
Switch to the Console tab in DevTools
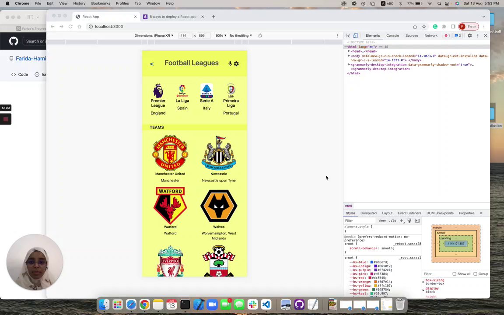coord(392,36)
